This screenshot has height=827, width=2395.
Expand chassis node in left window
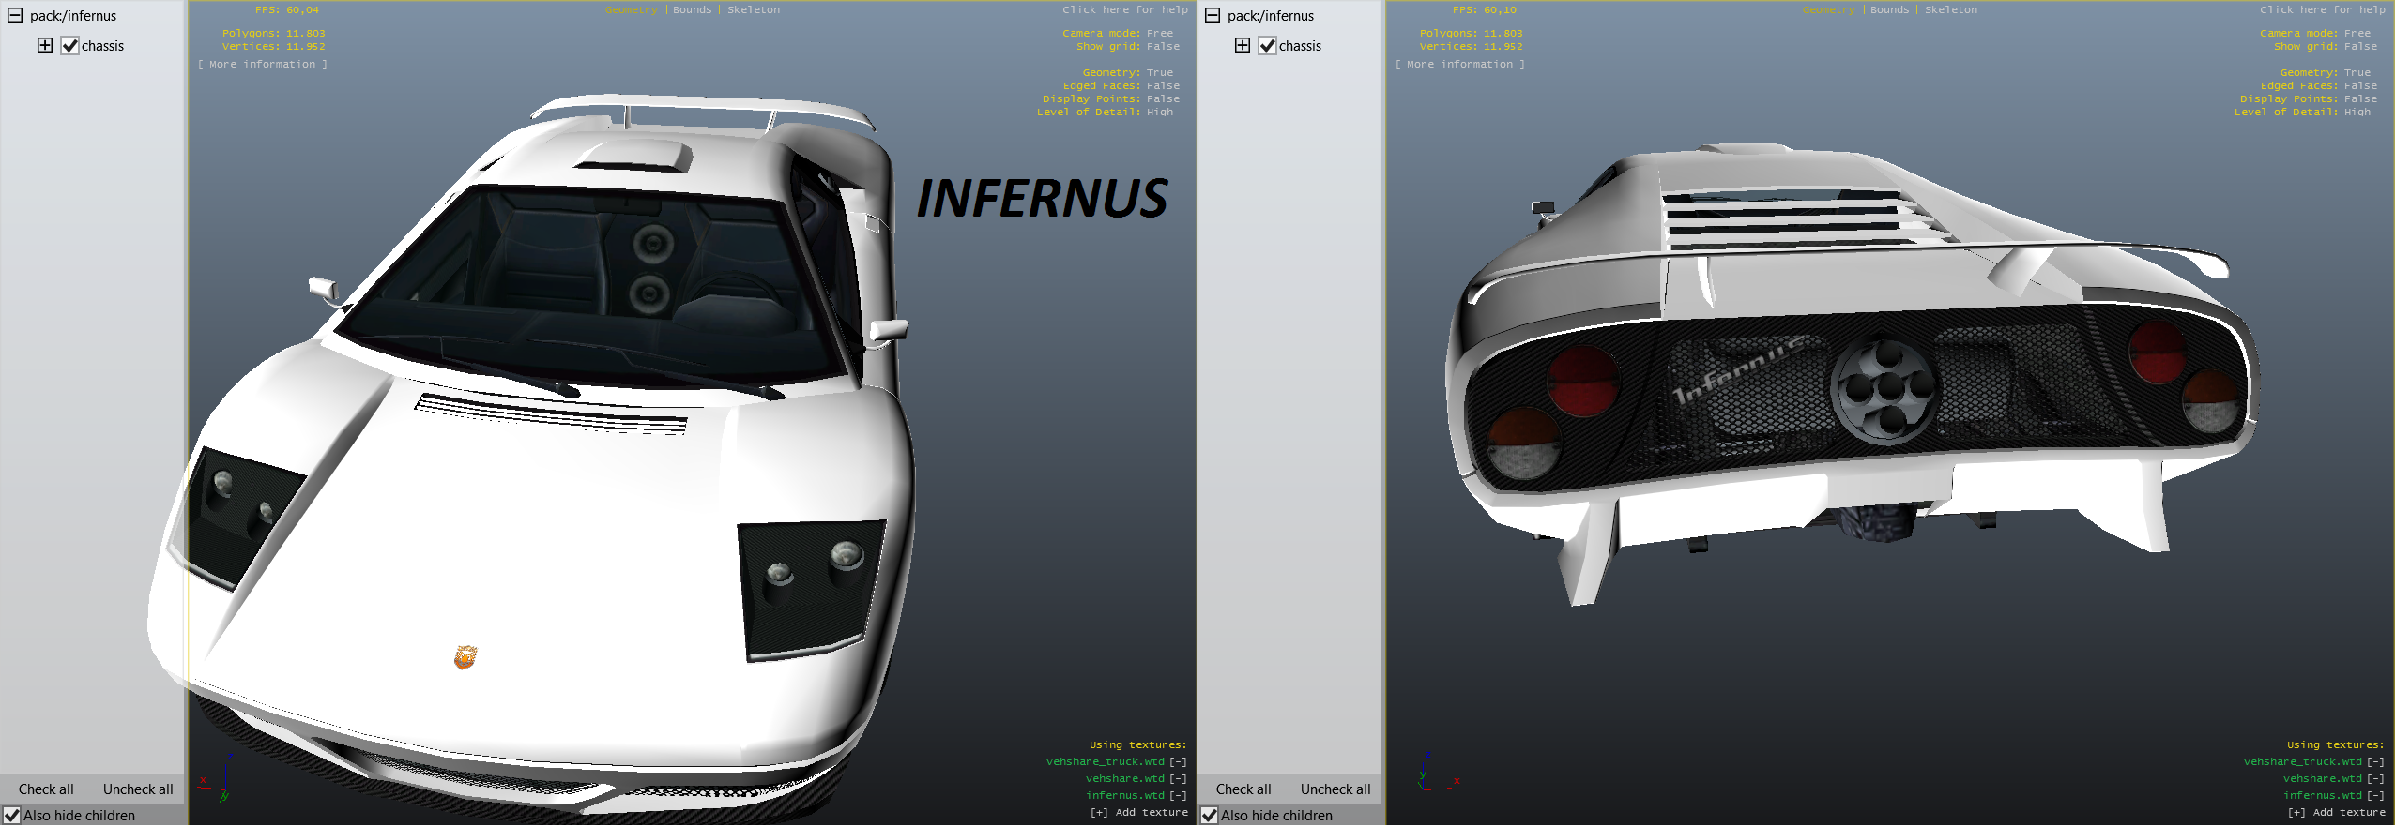pos(45,45)
